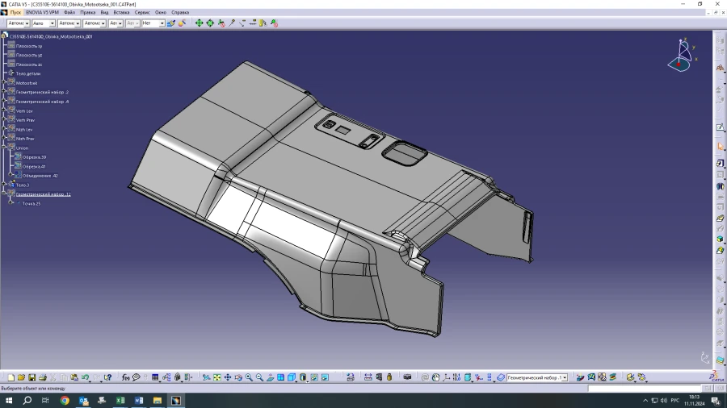
Task: Click the 'Пуск' menu button
Action: [x=15, y=13]
